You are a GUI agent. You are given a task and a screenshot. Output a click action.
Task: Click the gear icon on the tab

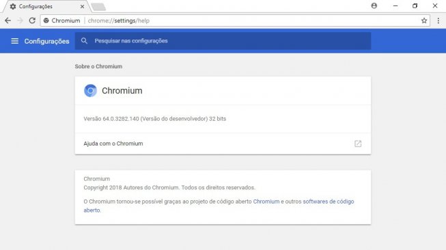pos(13,6)
